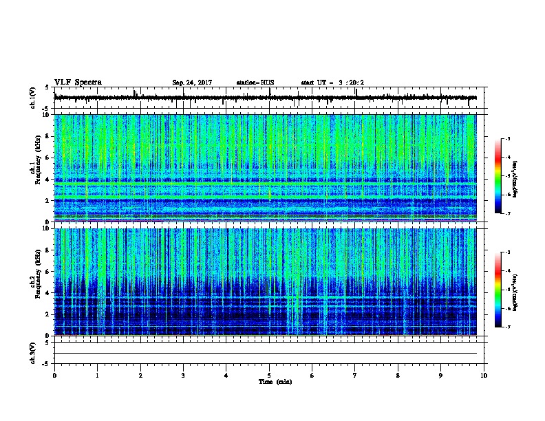
Task: Select the "Time (min)" axis title
Action: point(275,382)
